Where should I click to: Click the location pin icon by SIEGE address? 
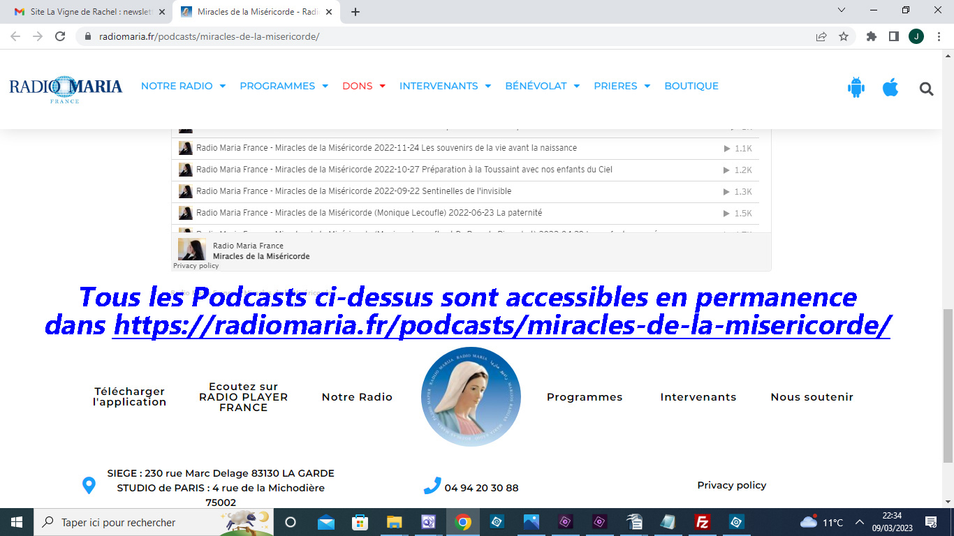89,485
